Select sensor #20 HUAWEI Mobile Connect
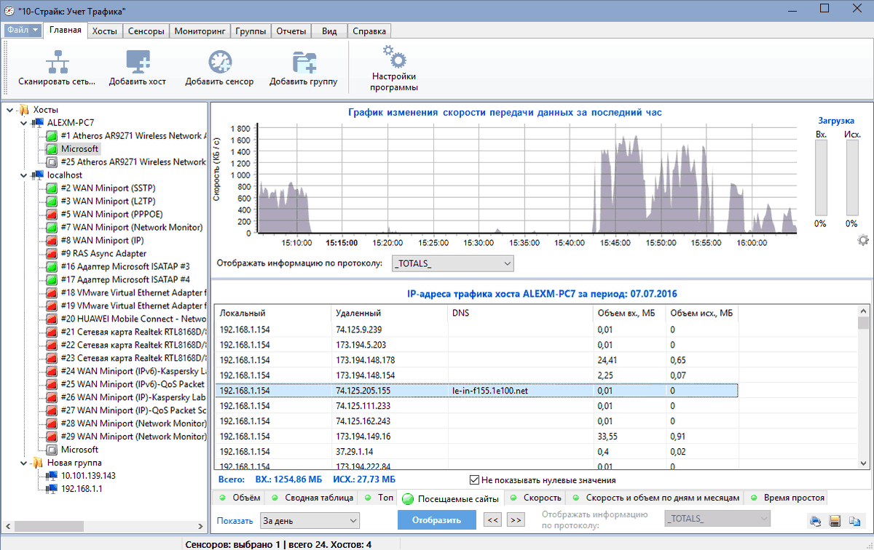Viewport: 874px width, 550px height. (x=127, y=319)
